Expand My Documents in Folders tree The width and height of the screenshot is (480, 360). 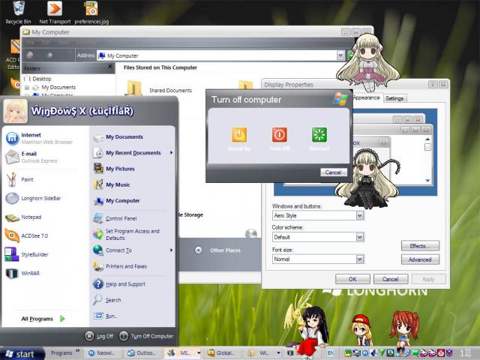(27, 88)
